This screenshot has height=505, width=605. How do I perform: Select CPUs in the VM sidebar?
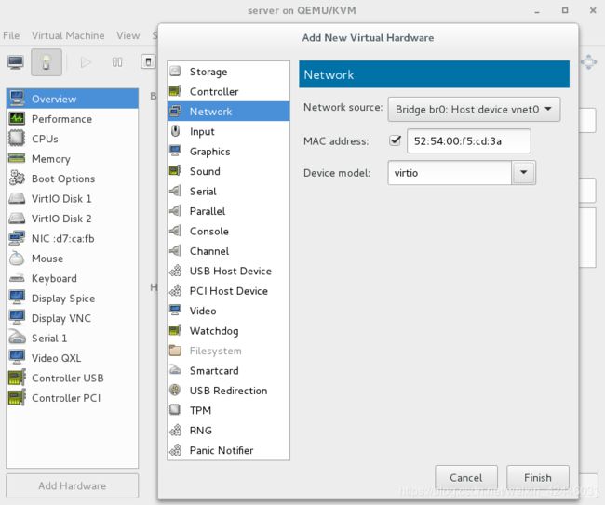click(x=73, y=139)
